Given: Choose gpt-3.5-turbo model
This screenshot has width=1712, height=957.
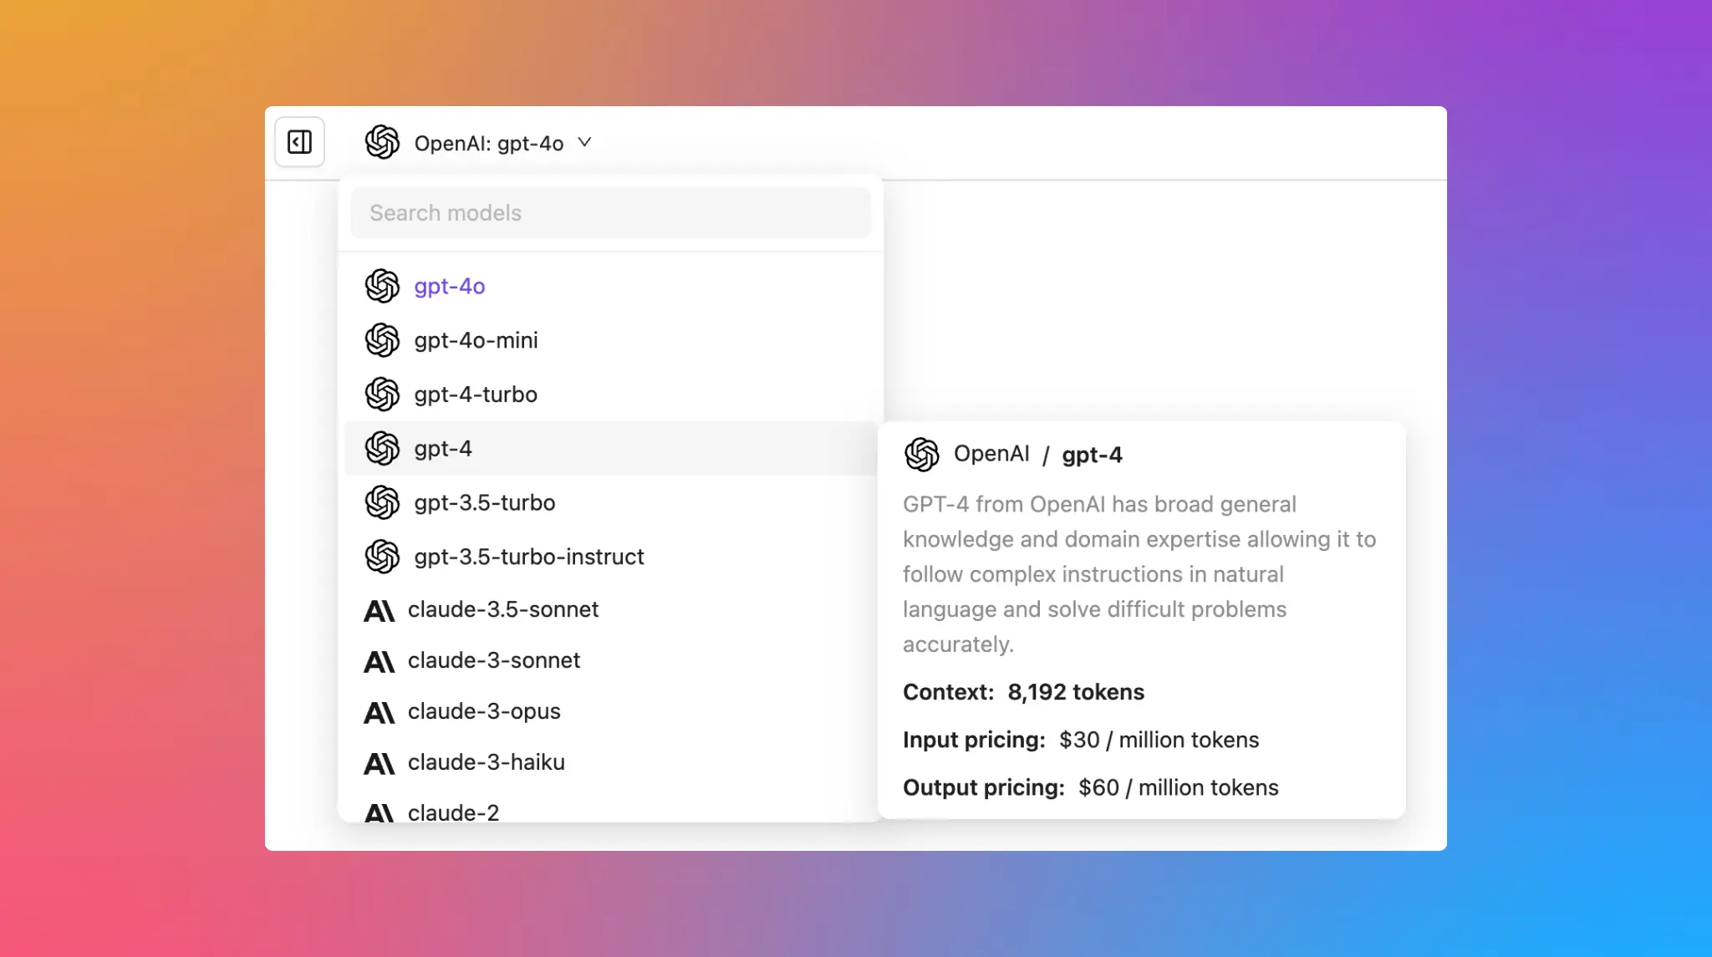Looking at the screenshot, I should coord(610,502).
